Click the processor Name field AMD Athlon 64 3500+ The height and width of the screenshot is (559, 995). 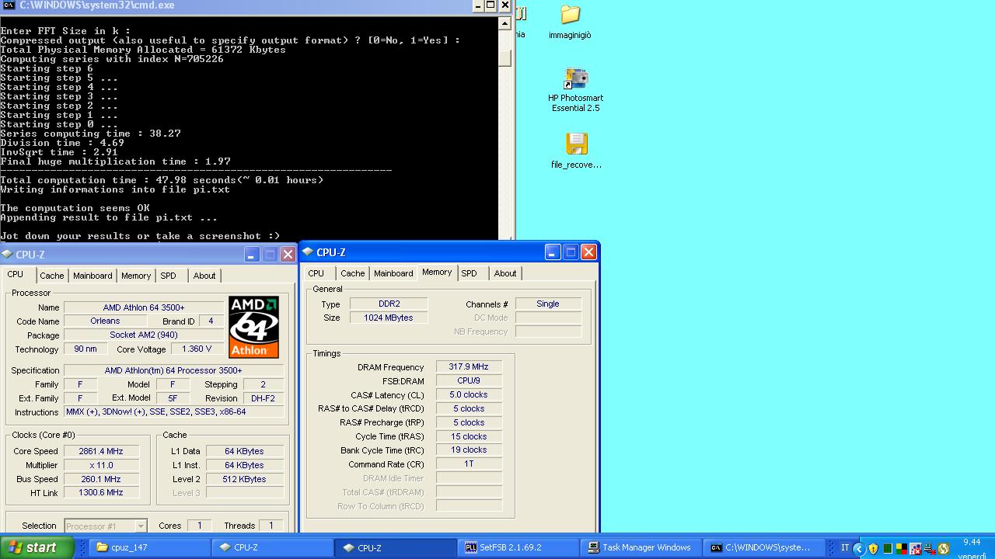(144, 307)
